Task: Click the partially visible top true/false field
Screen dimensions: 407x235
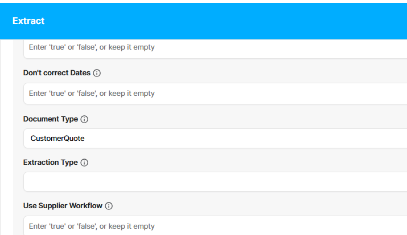Action: [x=215, y=49]
